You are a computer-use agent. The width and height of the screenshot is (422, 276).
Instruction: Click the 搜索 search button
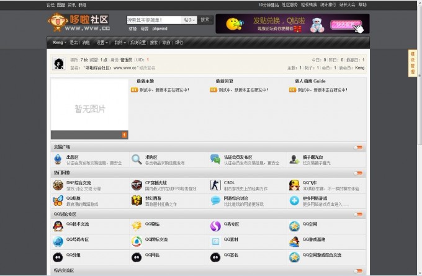[205, 20]
